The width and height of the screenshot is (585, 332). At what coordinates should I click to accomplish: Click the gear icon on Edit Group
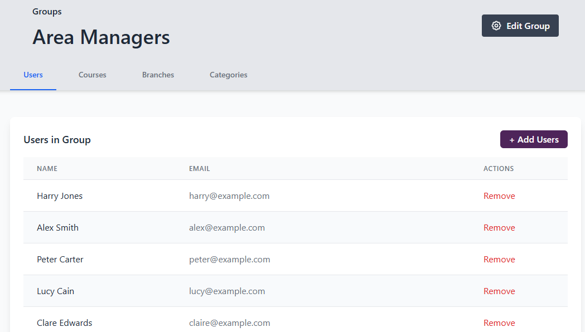[496, 26]
